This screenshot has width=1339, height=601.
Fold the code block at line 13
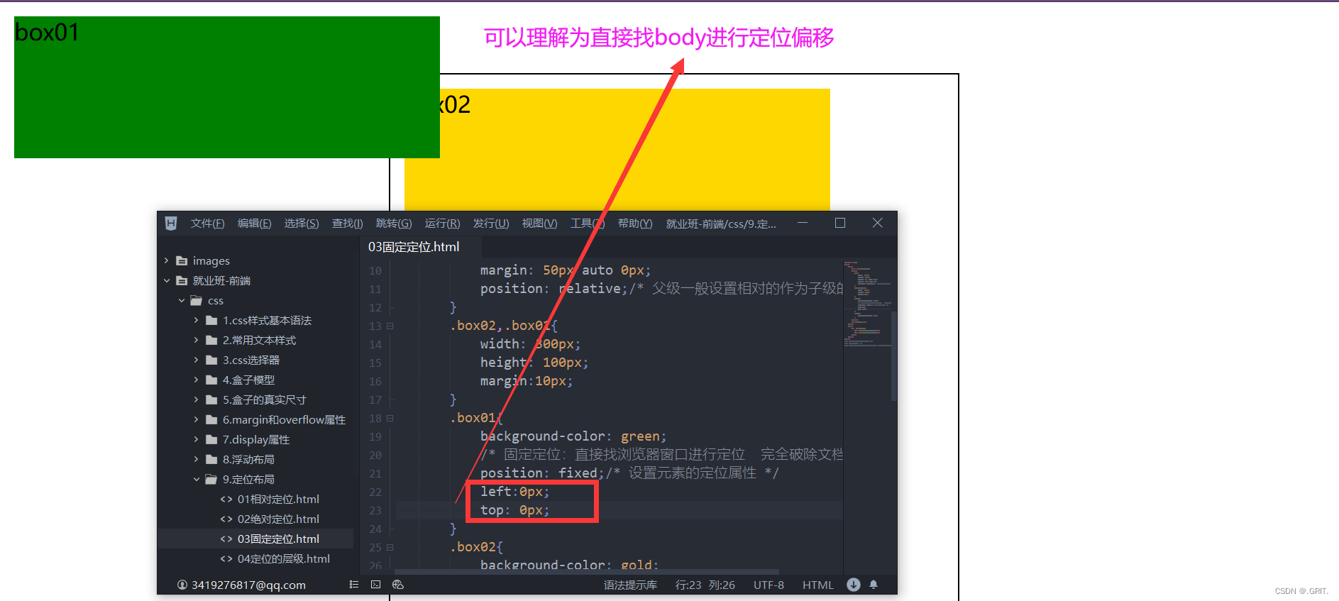390,326
